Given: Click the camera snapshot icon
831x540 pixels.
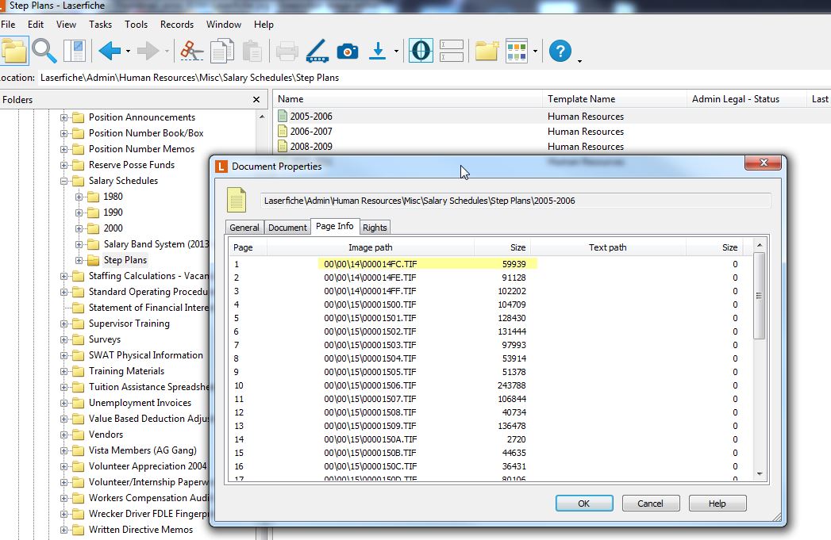Looking at the screenshot, I should point(348,52).
